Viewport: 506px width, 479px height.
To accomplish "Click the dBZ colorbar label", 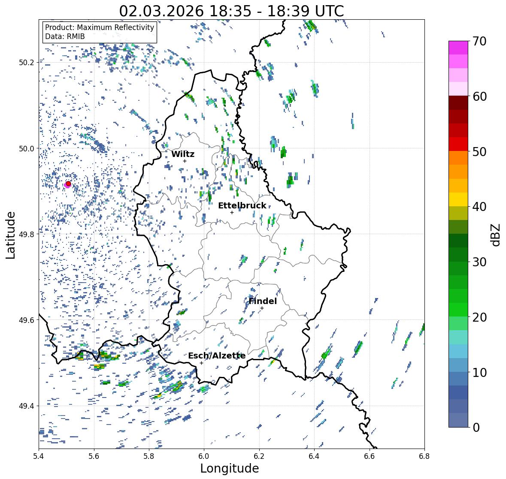I will pos(496,235).
